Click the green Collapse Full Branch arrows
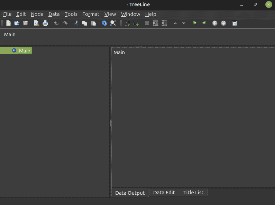 tap(204, 23)
